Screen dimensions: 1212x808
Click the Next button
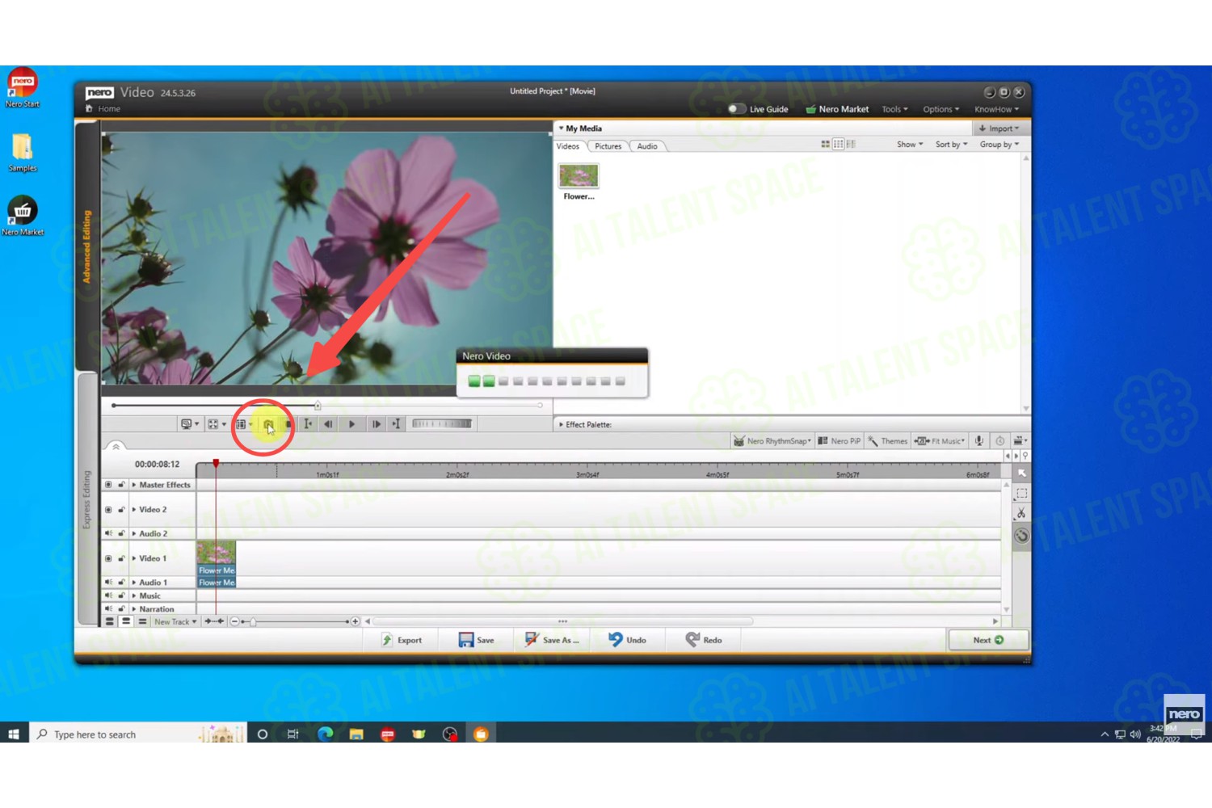click(988, 640)
